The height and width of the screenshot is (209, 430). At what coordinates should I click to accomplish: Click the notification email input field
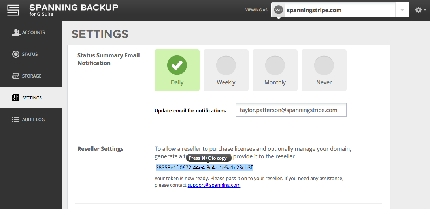(x=291, y=110)
